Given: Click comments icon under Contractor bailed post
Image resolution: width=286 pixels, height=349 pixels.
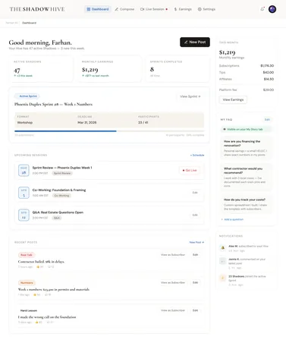Looking at the screenshot, I should pyautogui.click(x=49, y=266).
